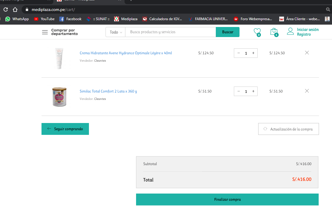Click Actualización de la compra button

[x=288, y=129]
